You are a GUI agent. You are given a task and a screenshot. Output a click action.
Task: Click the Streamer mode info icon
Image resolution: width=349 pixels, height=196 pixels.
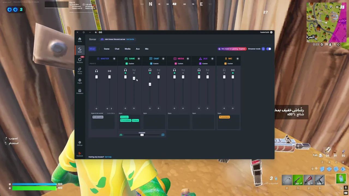(263, 49)
